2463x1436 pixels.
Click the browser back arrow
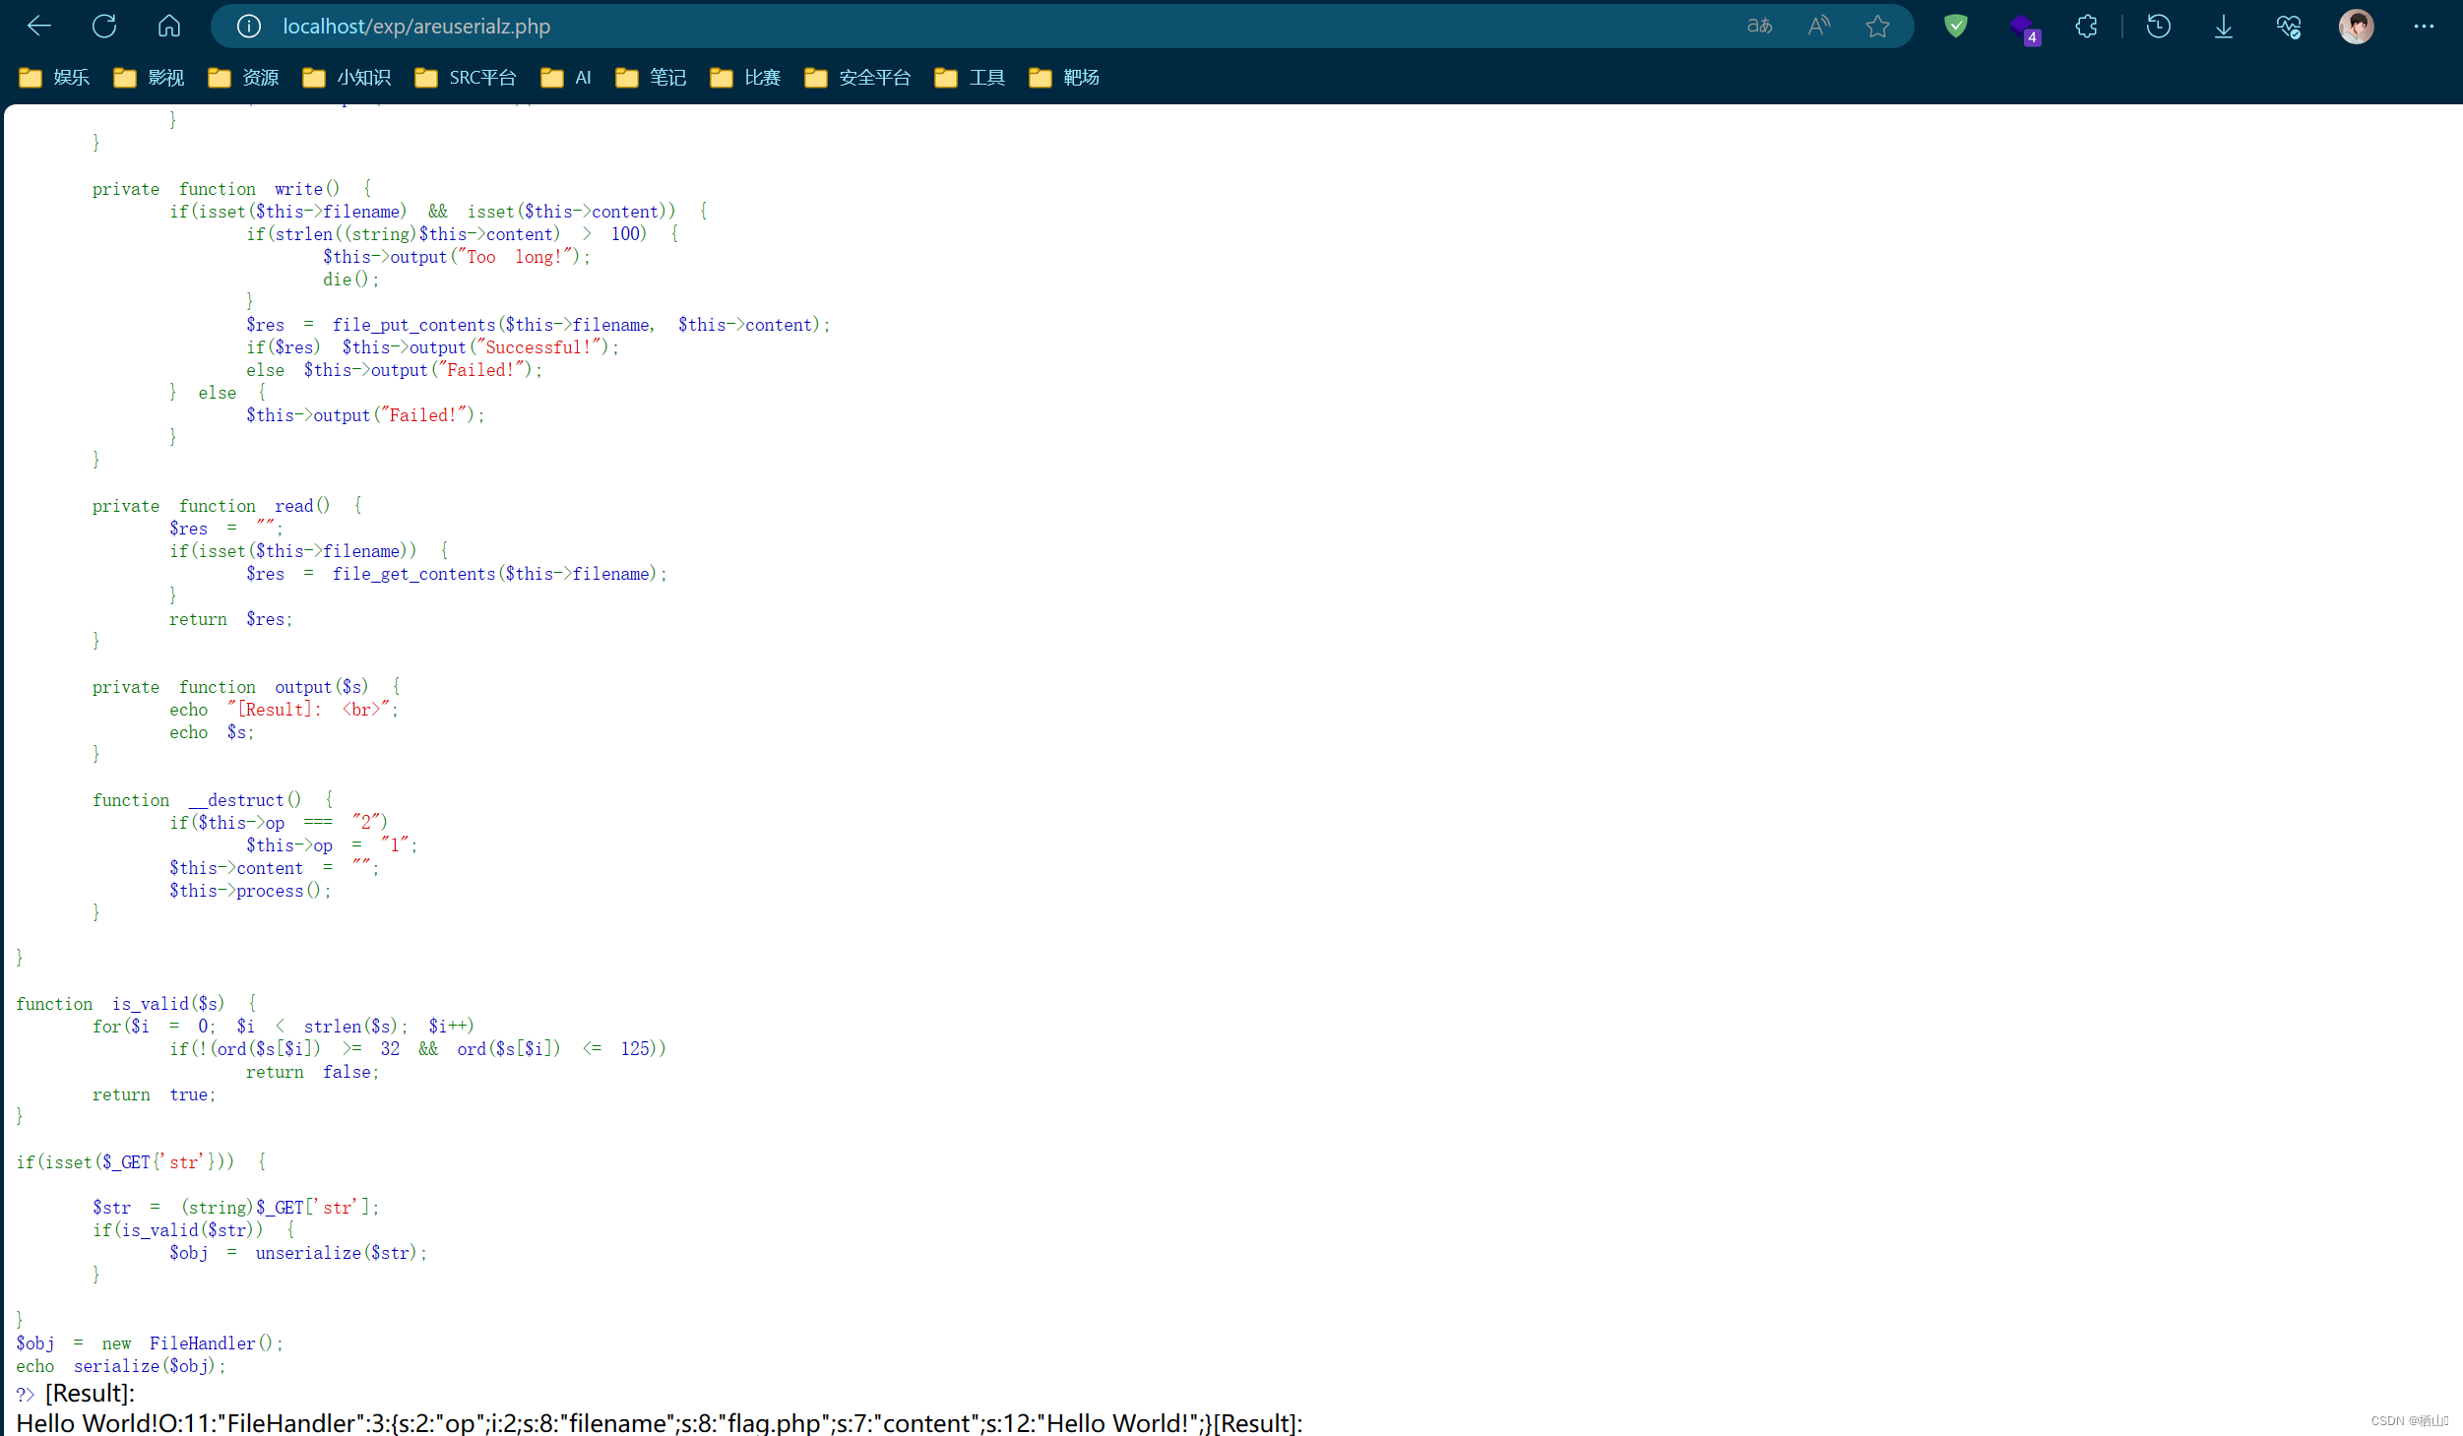(x=39, y=27)
